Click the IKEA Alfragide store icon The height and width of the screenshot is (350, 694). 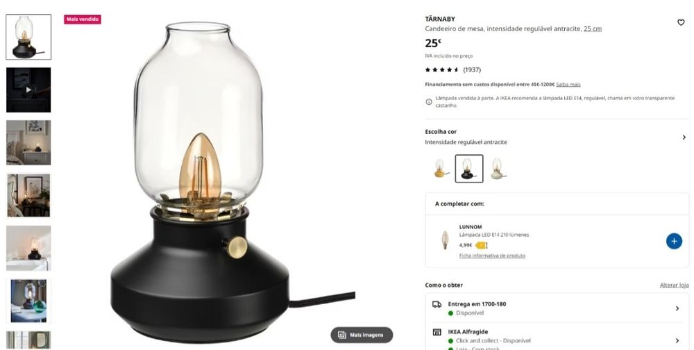437,332
